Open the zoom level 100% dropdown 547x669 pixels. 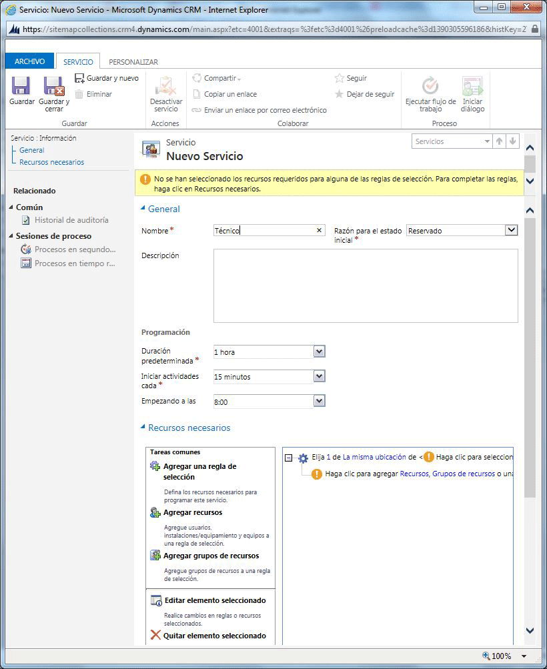tap(524, 656)
